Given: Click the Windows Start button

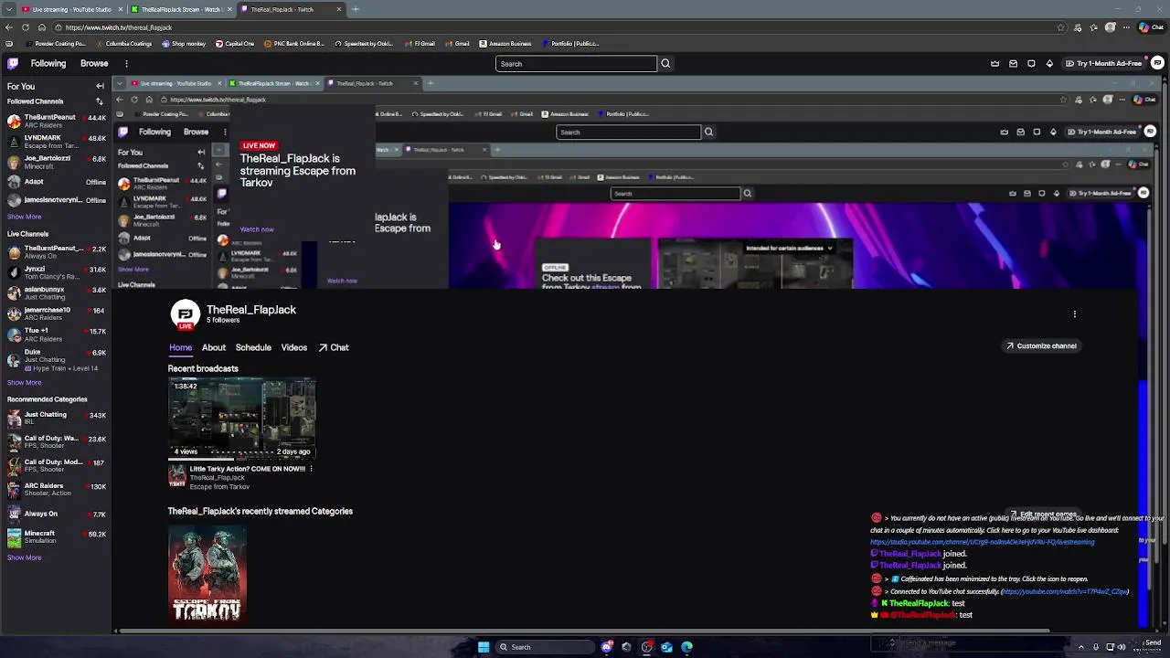Looking at the screenshot, I should click(x=484, y=647).
